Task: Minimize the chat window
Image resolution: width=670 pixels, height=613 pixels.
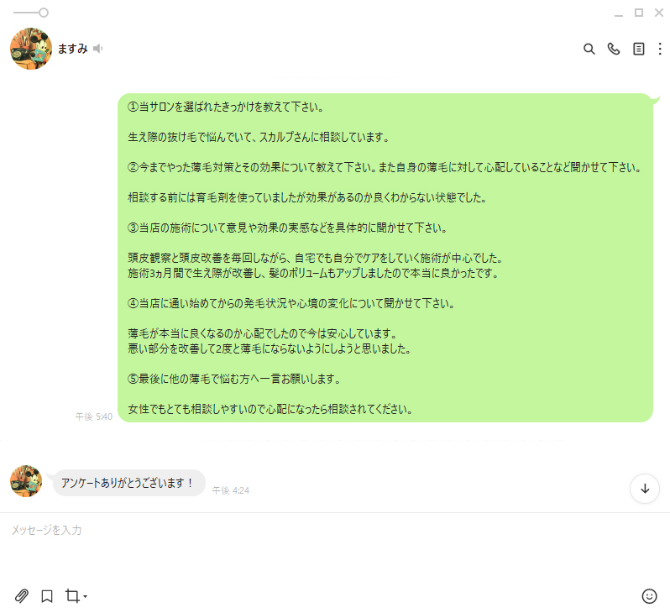Action: point(618,13)
